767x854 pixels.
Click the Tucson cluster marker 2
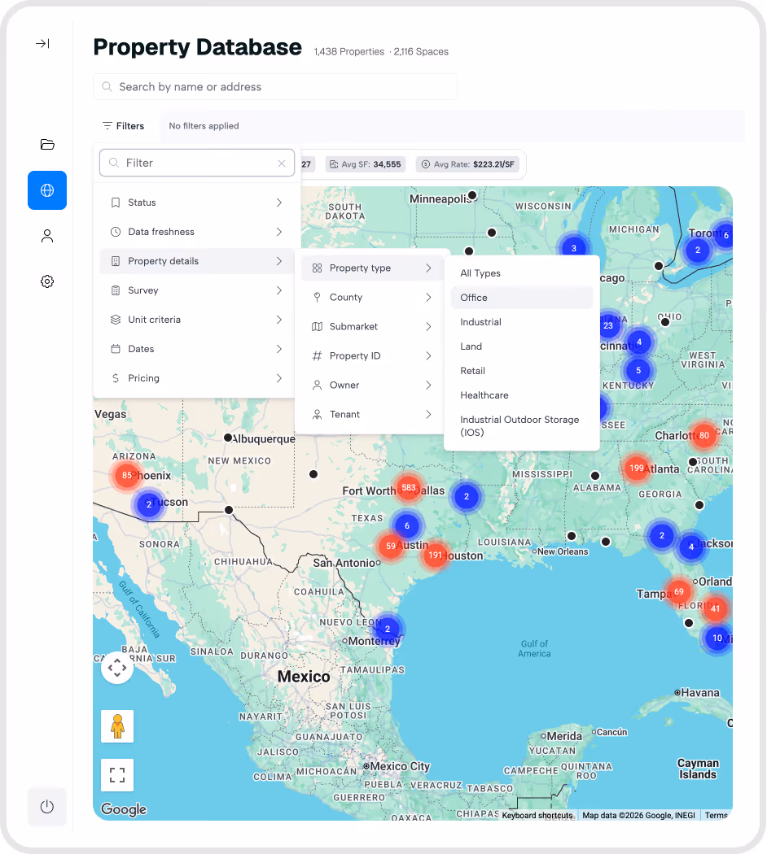[x=149, y=504]
